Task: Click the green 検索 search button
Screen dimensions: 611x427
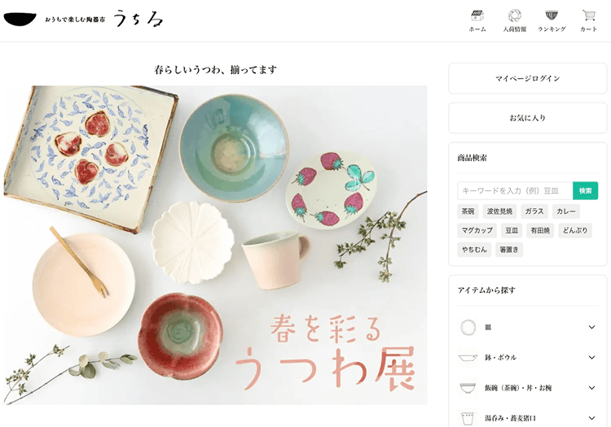Action: click(x=585, y=190)
